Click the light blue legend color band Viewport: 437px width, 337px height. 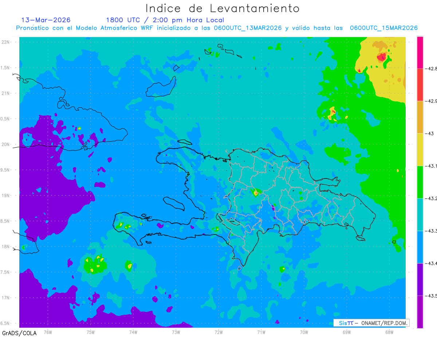coord(420,247)
